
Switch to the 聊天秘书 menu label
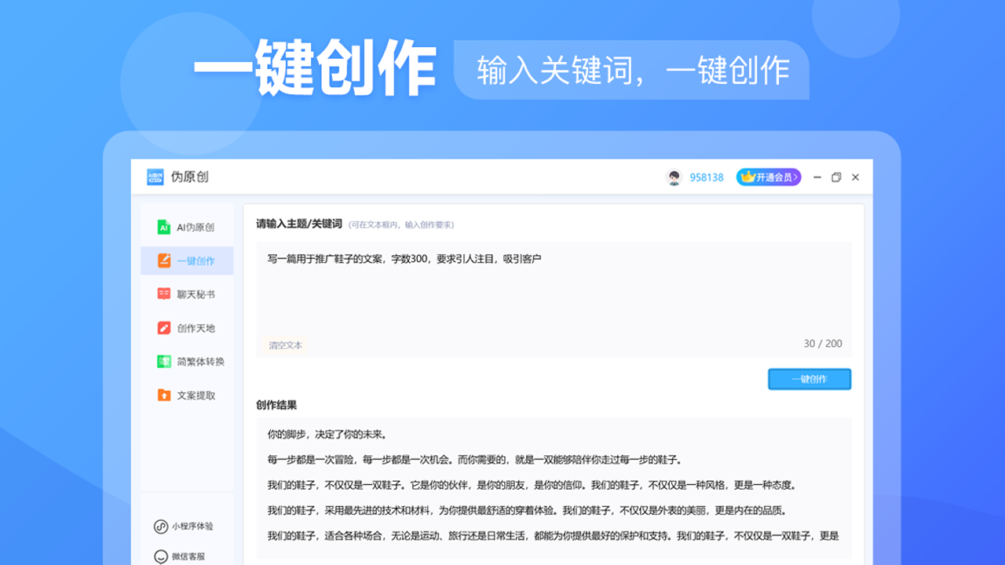point(196,294)
